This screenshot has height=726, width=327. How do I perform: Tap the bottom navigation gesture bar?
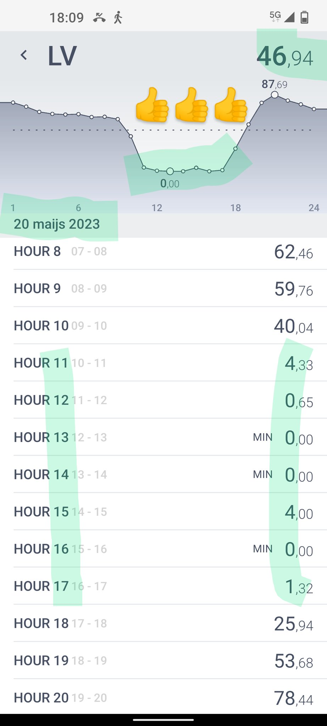coord(163,720)
